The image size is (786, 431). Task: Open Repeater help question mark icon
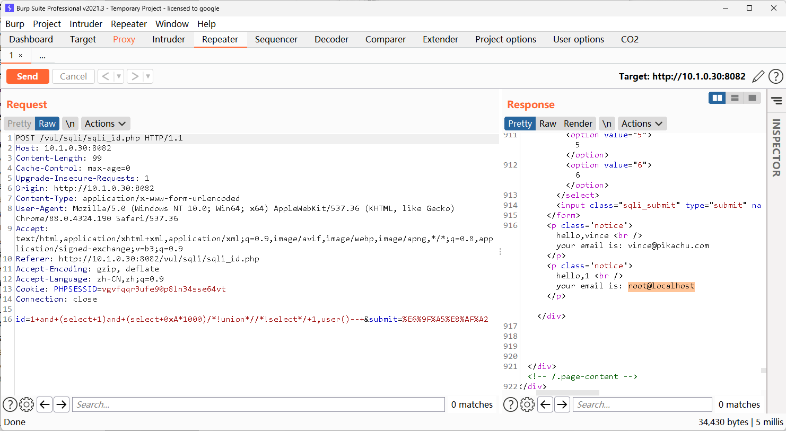[775, 76]
